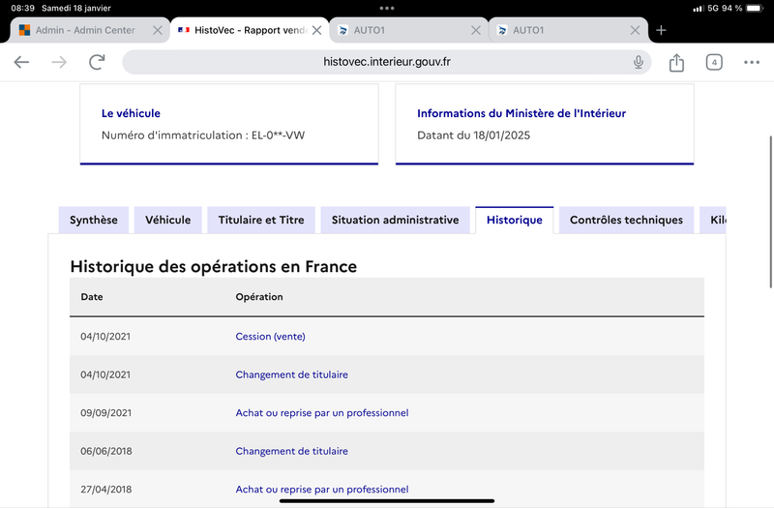Viewport: 774px width, 508px height.
Task: Tap the 08:39 clock in status bar
Action: [x=22, y=9]
